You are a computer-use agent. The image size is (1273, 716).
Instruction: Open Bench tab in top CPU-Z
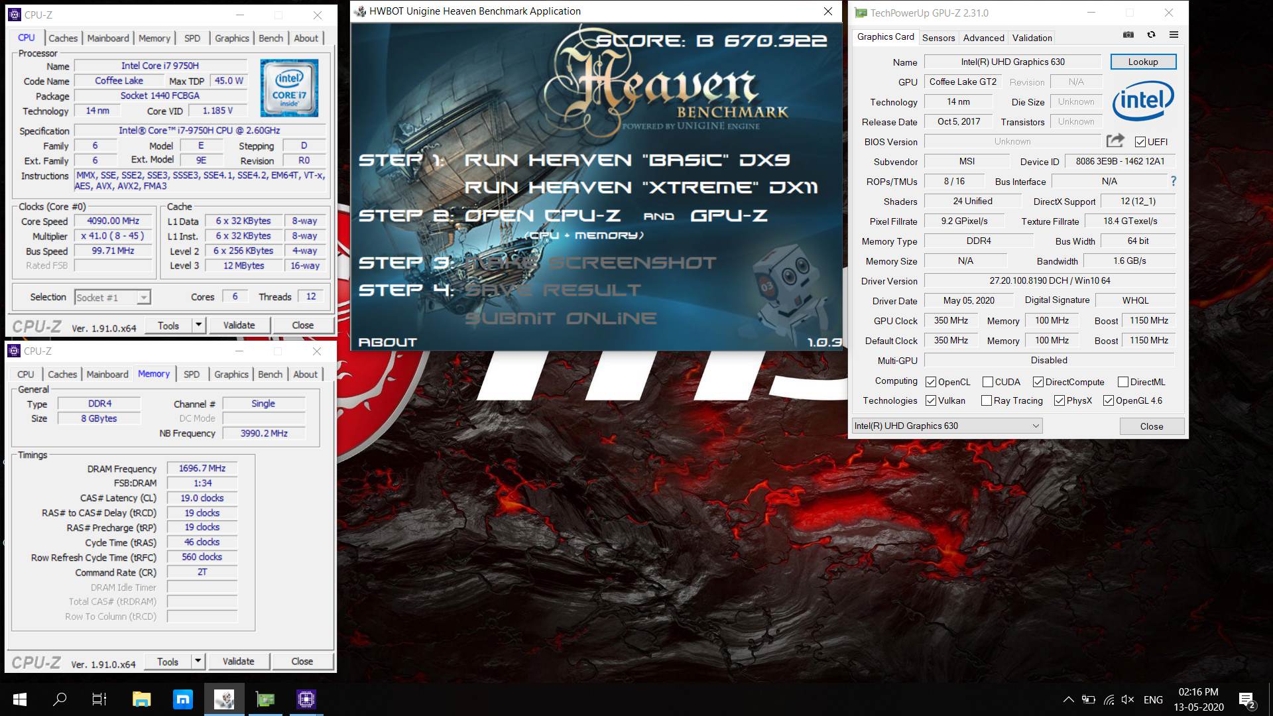pyautogui.click(x=271, y=38)
